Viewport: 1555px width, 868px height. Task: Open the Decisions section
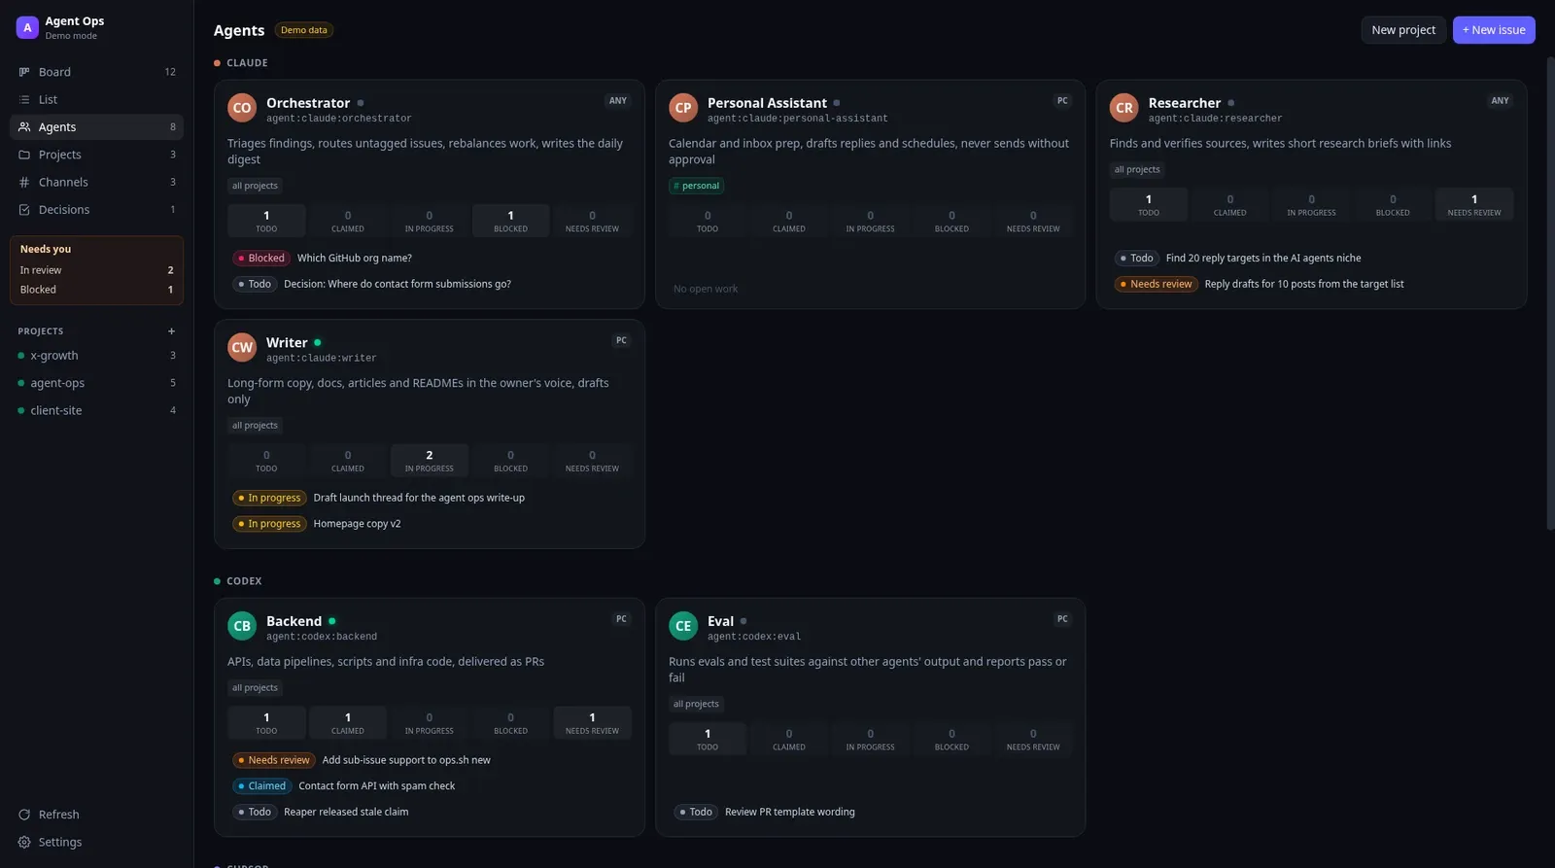click(96, 210)
